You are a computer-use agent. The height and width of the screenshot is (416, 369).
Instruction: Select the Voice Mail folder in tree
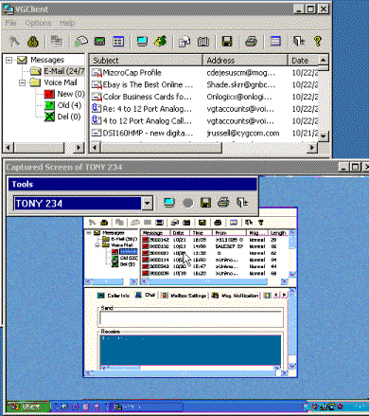pyautogui.click(x=61, y=82)
